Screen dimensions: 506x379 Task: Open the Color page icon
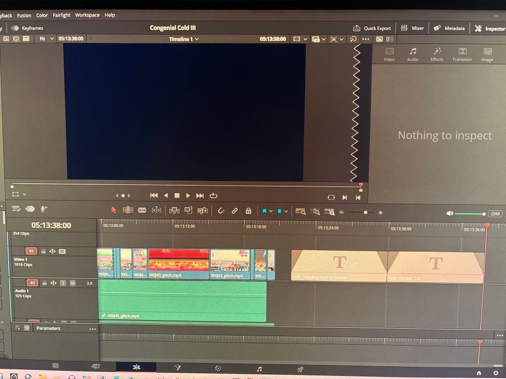218,368
